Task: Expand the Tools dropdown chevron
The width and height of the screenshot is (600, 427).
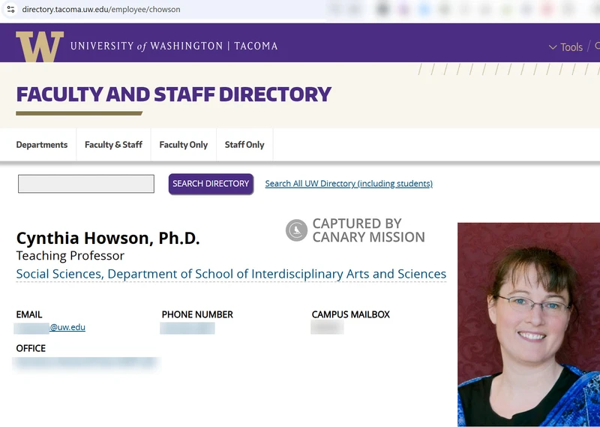Action: 553,47
